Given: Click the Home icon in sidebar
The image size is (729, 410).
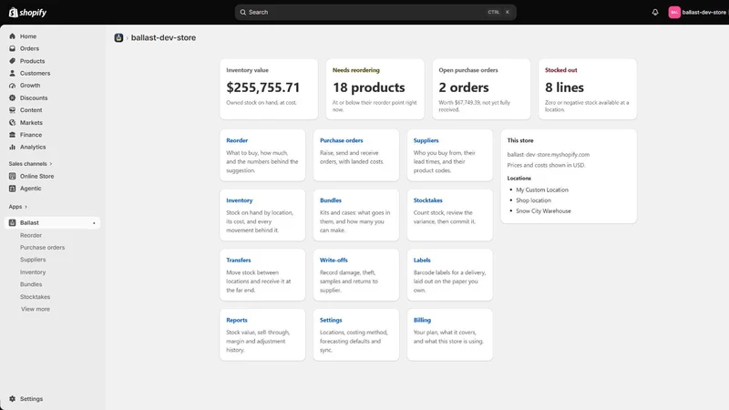Looking at the screenshot, I should 12,36.
